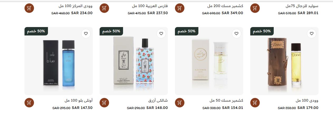The width and height of the screenshot is (333, 115).
Task: Toggle wishlist heart on Shalki Blue perfume
Action: (x=161, y=34)
